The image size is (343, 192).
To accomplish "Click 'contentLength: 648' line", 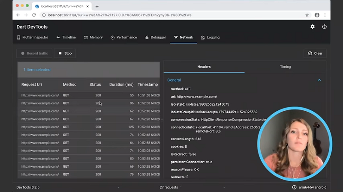I will click(186, 139).
